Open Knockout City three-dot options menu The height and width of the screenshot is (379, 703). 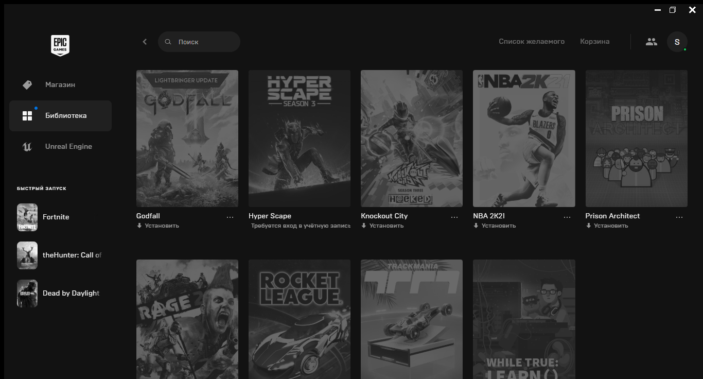click(x=454, y=217)
